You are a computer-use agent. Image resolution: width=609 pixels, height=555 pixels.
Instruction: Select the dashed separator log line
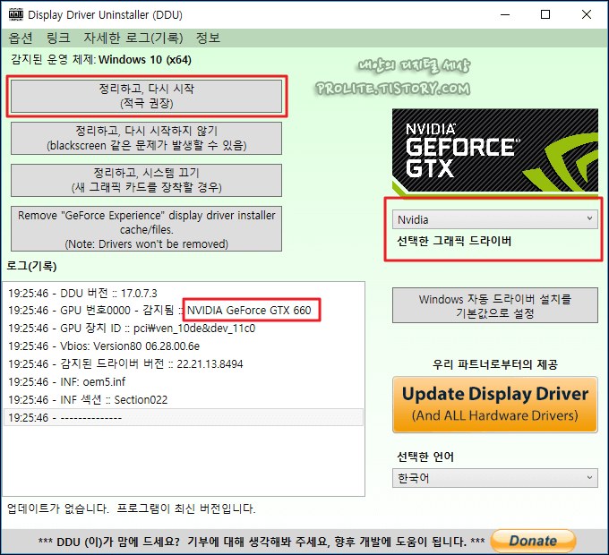click(184, 418)
